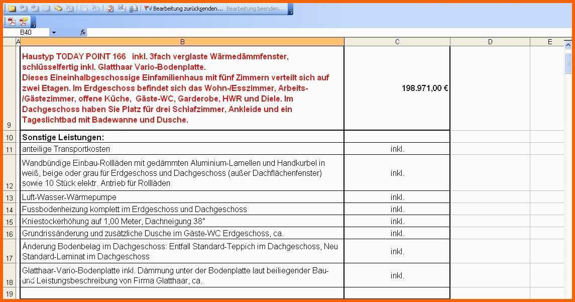This screenshot has width=575, height=302.
Task: Click the Delete Comment icon
Action: 70,9
